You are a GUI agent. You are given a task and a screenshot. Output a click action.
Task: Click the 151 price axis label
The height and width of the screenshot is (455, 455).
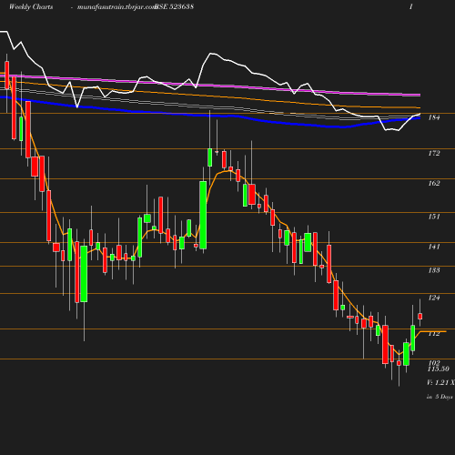[434, 217]
